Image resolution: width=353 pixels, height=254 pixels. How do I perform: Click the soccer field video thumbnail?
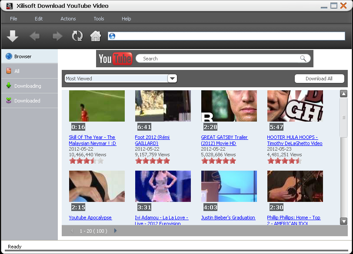pos(97,106)
